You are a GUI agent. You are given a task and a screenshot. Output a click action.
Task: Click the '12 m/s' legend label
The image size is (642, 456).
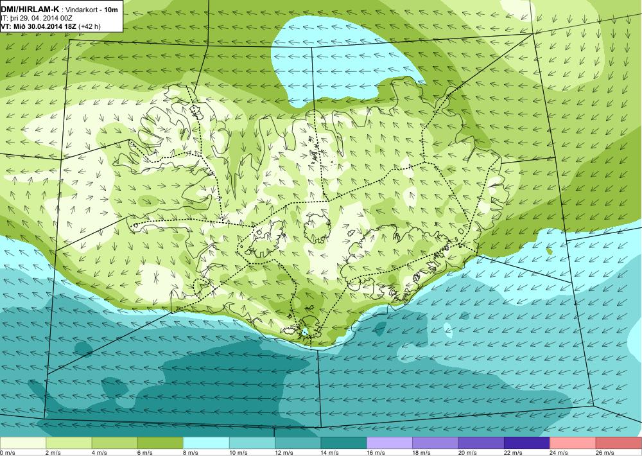coord(284,453)
